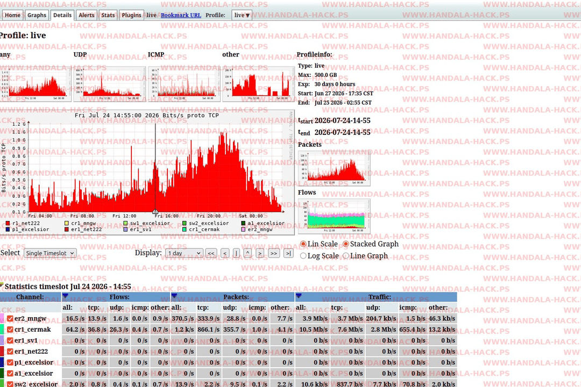Click the sw2_excelsior traffic value '10.6 kb/s'
The image size is (581, 387).
tap(314, 384)
